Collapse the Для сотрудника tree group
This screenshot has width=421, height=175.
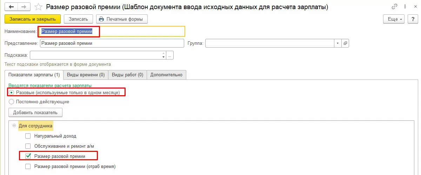14,126
